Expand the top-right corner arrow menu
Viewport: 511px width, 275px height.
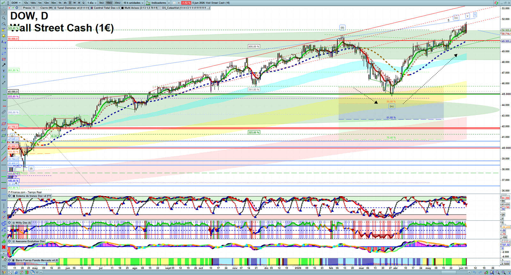496,3
